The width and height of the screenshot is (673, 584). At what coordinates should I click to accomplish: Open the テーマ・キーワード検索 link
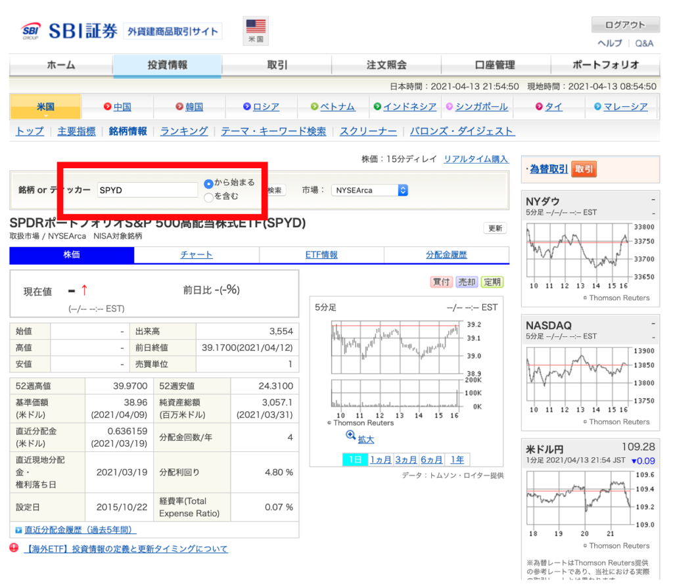[x=273, y=131]
